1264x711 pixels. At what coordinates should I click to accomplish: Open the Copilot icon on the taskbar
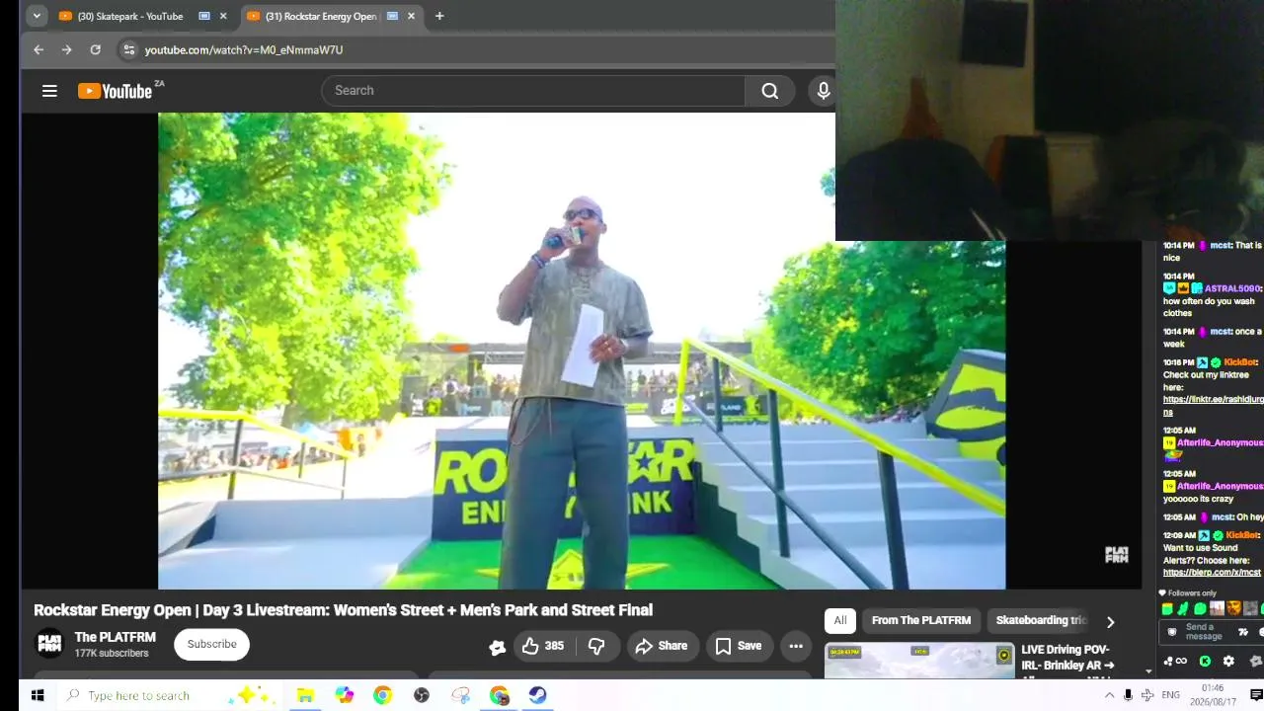tap(344, 695)
